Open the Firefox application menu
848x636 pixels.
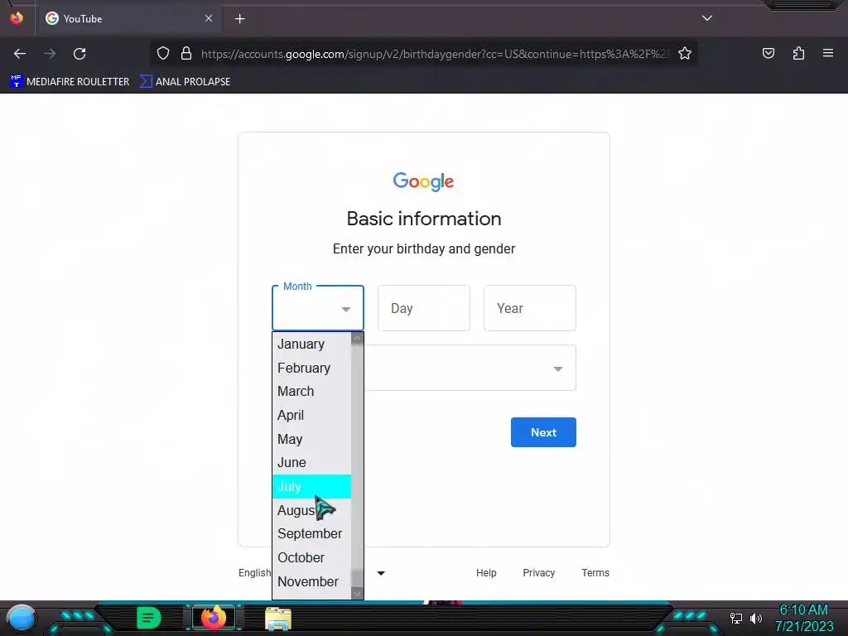(x=828, y=53)
